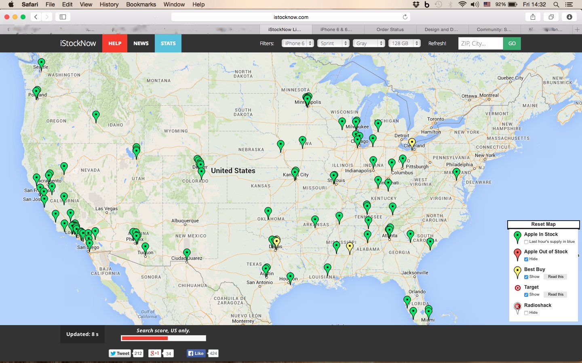Click the Updated: 8 s status box
582x363 pixels.
point(82,334)
